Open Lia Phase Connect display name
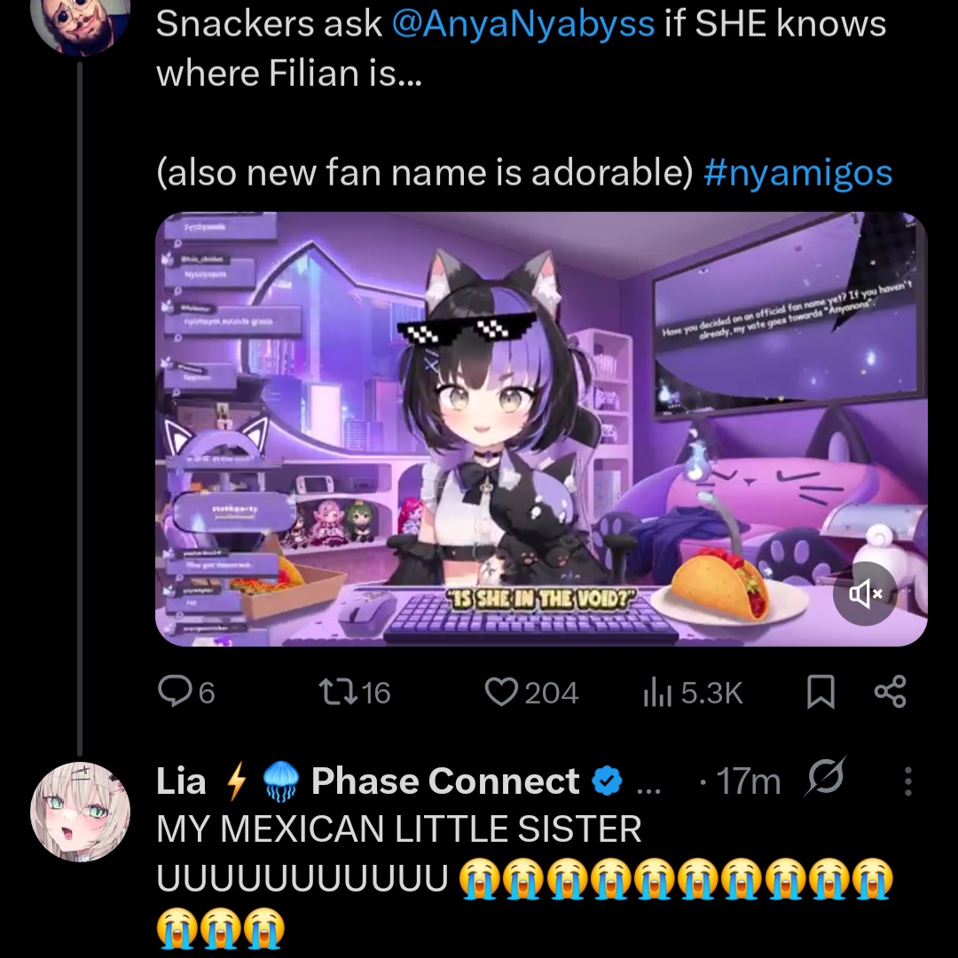 [x=367, y=781]
